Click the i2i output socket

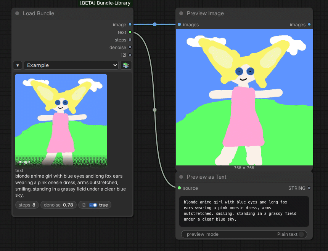pyautogui.click(x=130, y=55)
